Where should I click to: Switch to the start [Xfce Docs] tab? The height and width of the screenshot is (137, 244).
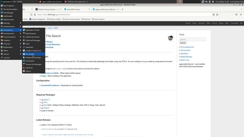(x=77, y=9)
